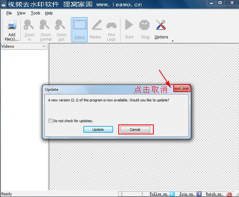Click the Ready status text
239x197 pixels.
6,194
